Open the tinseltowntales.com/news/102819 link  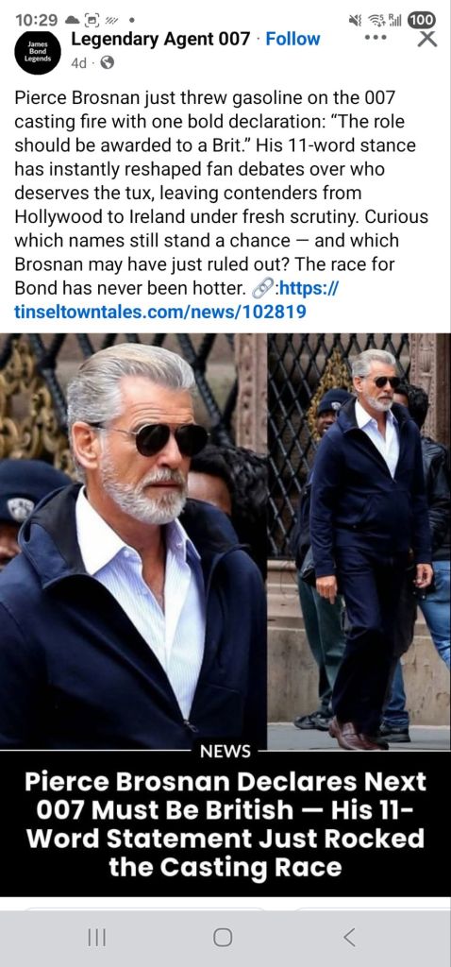click(x=176, y=299)
